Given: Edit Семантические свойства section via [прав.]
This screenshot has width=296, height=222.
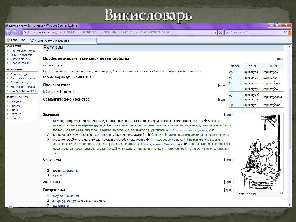Looking at the screenshot, I should [x=222, y=99].
